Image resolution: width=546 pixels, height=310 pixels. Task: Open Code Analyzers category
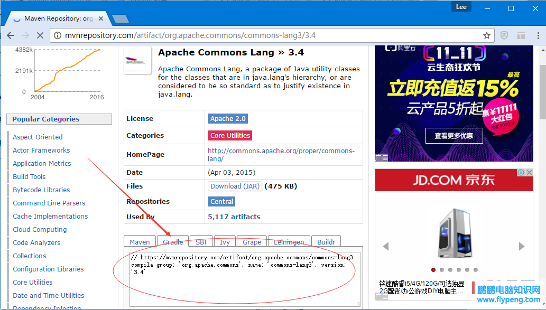(36, 243)
